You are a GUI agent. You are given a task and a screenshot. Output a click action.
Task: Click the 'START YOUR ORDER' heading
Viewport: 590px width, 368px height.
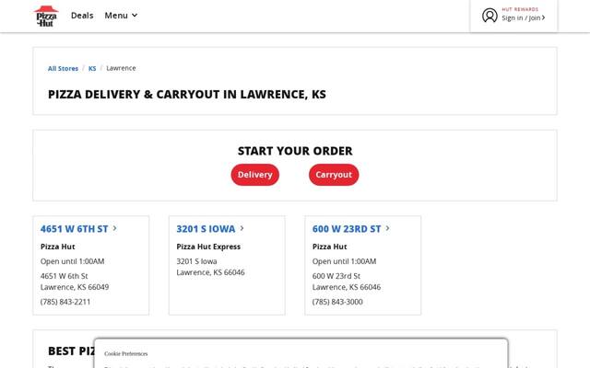[295, 151]
